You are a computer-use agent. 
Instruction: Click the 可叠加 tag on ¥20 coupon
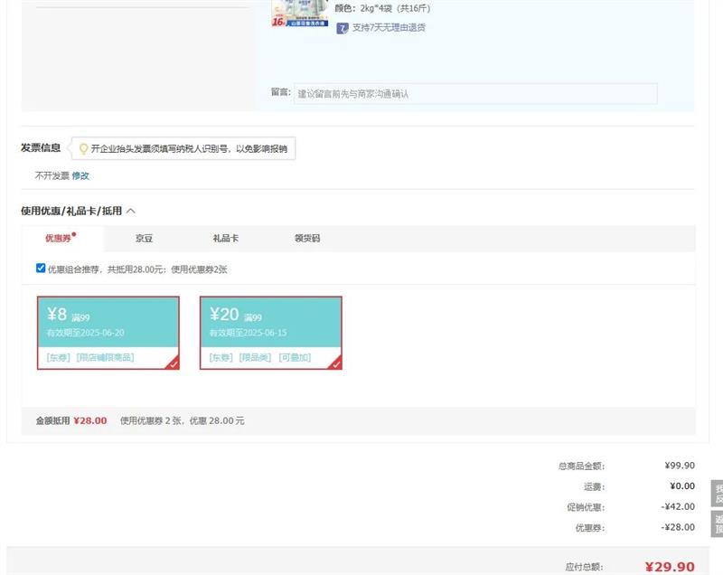(295, 358)
